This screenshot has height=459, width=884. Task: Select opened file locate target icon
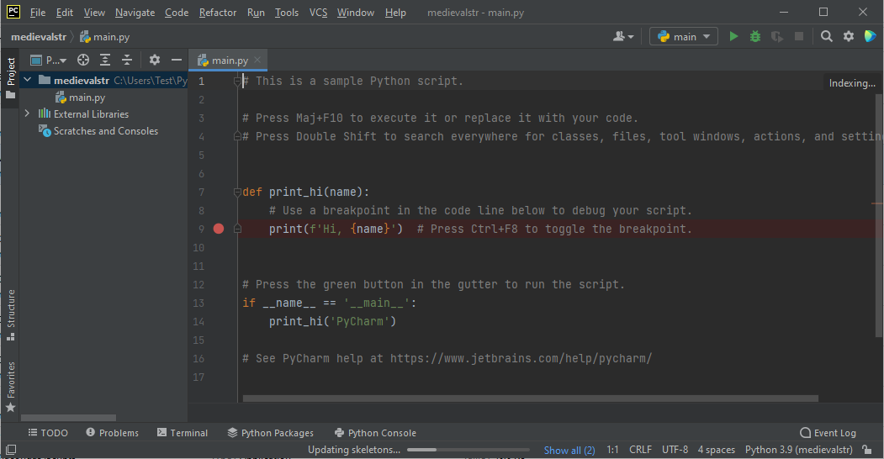(x=83, y=60)
